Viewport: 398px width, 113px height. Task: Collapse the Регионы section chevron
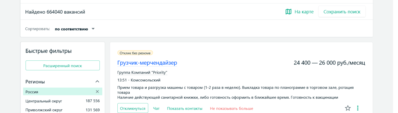pyautogui.click(x=97, y=82)
